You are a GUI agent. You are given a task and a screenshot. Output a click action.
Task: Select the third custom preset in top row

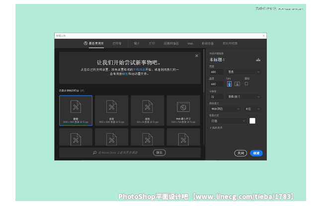click(148, 110)
